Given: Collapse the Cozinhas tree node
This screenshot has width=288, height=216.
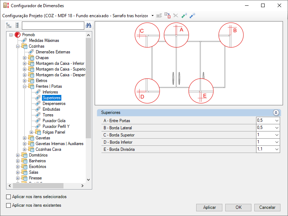Looking at the screenshot, I should point(18,46).
